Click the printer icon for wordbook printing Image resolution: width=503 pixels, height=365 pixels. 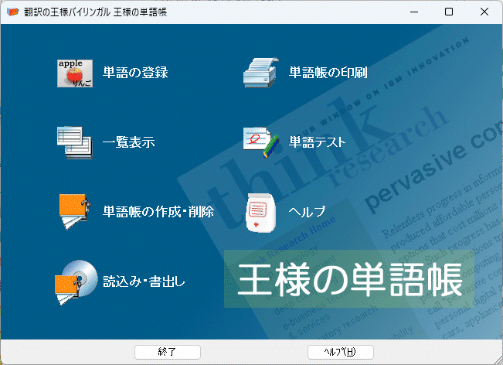coord(261,73)
